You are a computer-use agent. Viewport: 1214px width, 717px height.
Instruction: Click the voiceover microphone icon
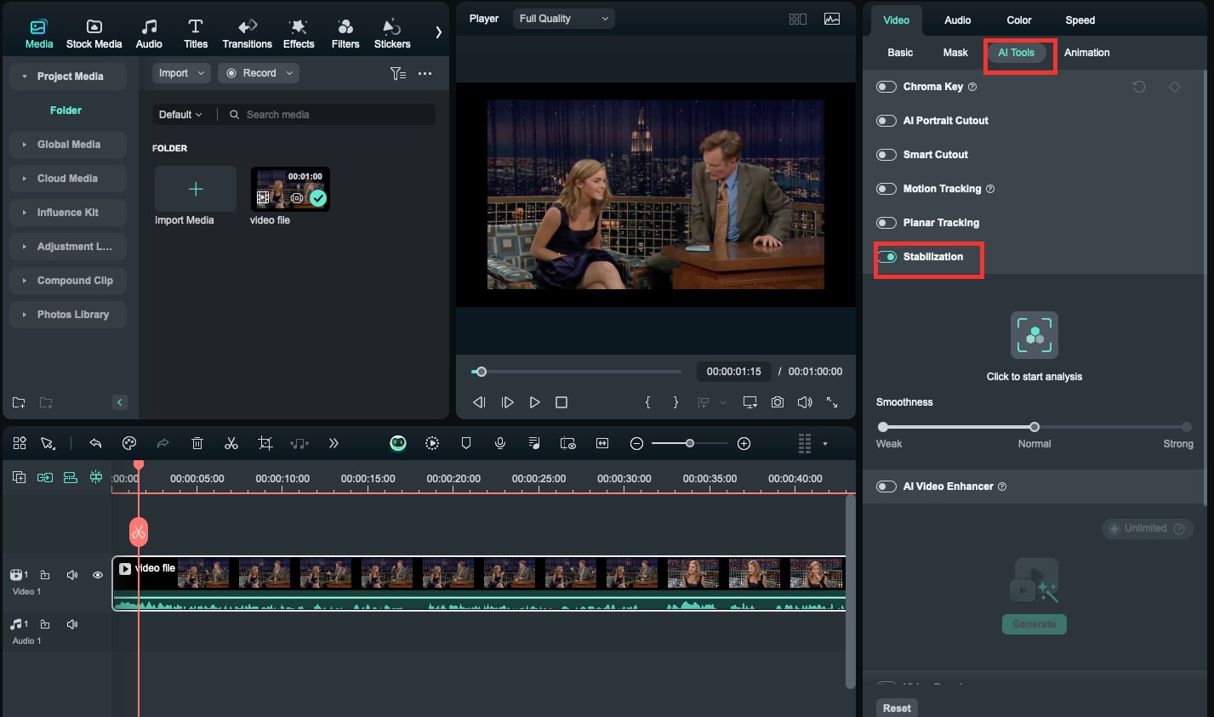tap(500, 443)
